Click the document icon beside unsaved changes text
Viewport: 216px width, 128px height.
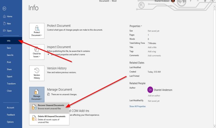click(x=48, y=94)
